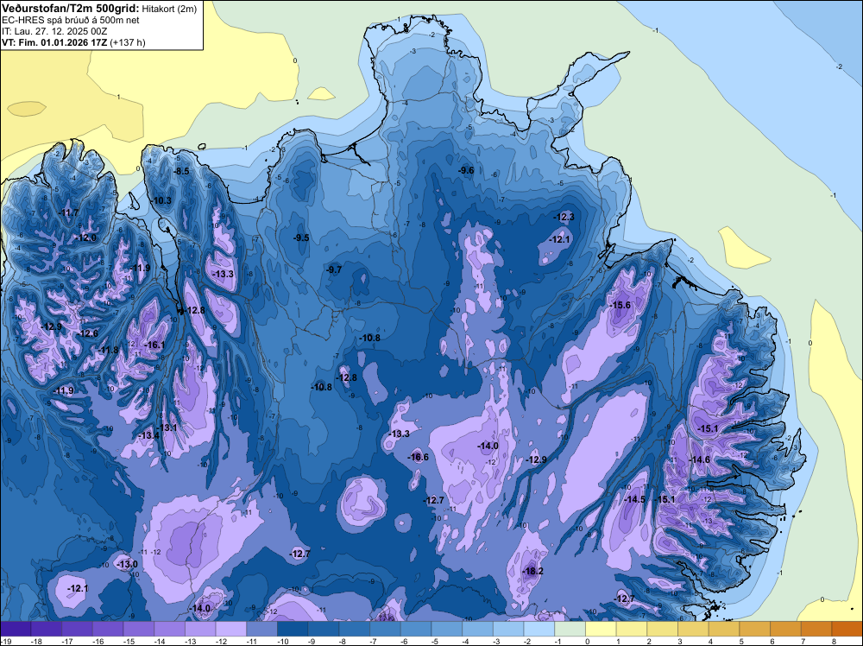Viewport: 863px width, 646px height.
Task: Pick the legend swatch labeled -8
Action: (355, 629)
